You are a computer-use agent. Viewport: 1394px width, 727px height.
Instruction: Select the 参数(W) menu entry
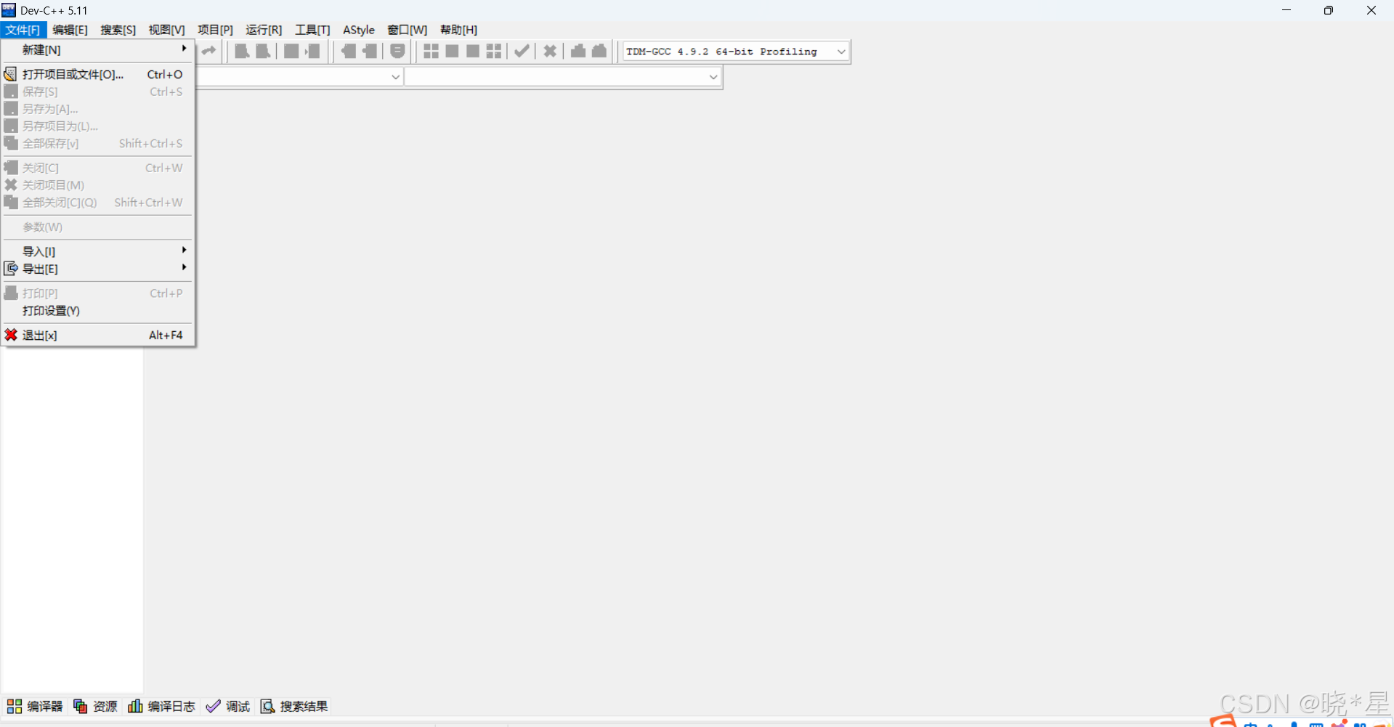click(x=98, y=227)
